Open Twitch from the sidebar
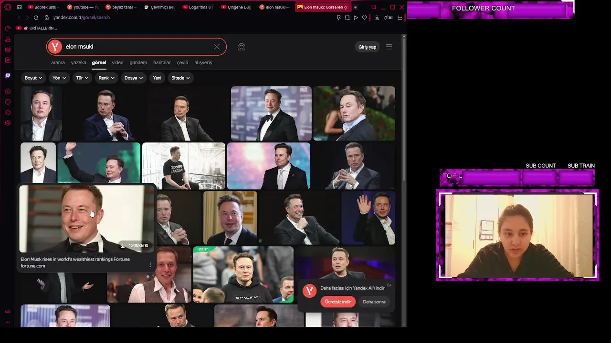 click(x=8, y=75)
